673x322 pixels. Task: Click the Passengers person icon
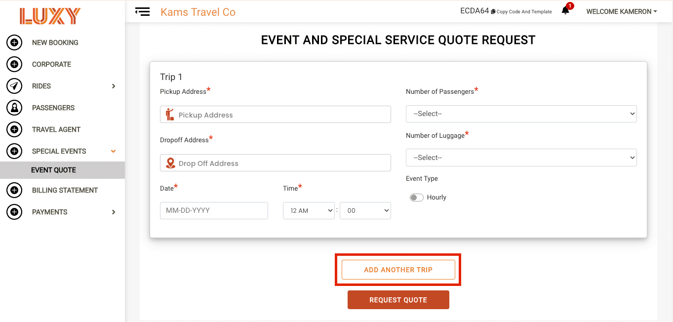tap(14, 108)
